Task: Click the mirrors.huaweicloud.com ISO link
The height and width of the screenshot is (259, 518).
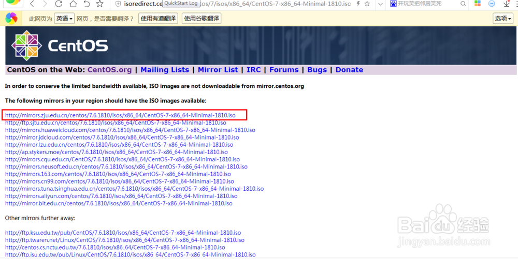Action: pyautogui.click(x=130, y=130)
